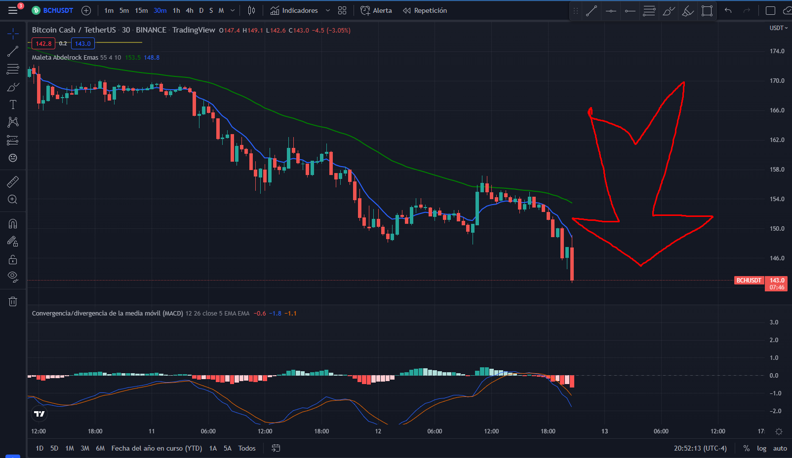The image size is (792, 458).
Task: Select the 30m timeframe
Action: [x=160, y=10]
